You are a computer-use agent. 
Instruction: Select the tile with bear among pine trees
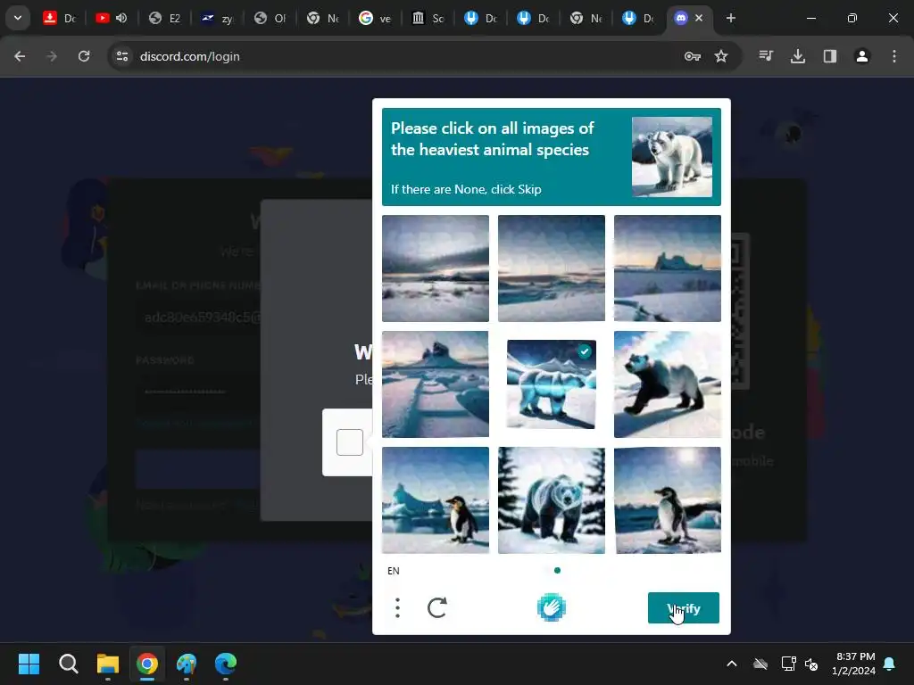tap(552, 500)
